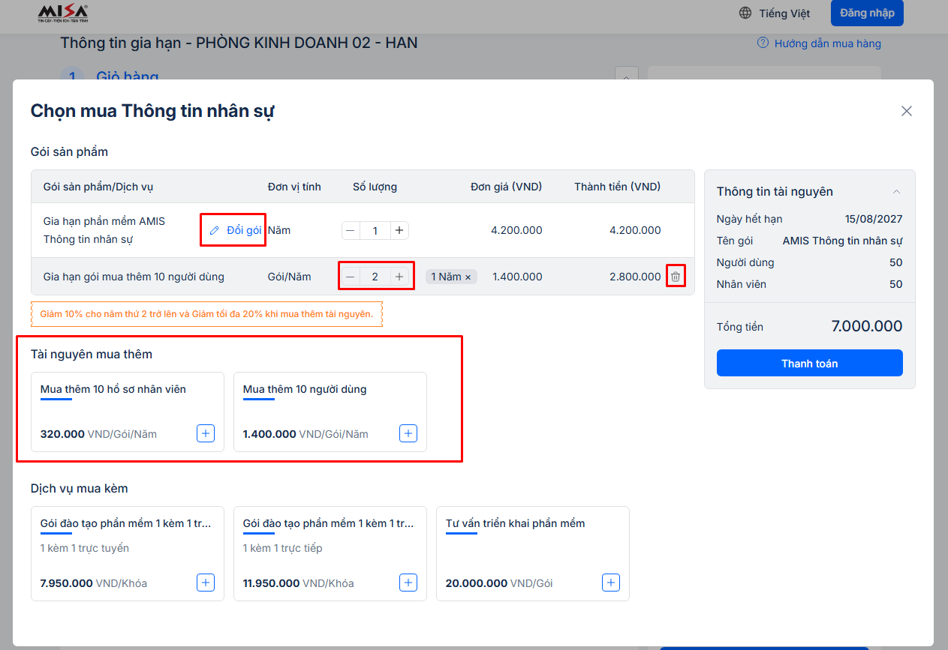Click the Giỏ hàng step label
Screen dimensions: 948x650
[x=128, y=76]
